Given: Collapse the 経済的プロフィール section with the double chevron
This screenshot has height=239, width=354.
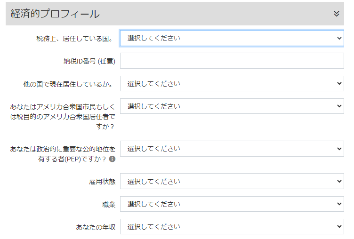Looking at the screenshot, I should click(337, 14).
